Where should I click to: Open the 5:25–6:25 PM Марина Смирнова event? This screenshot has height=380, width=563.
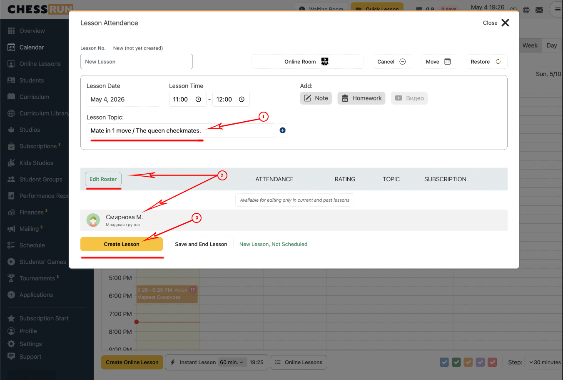point(167,294)
